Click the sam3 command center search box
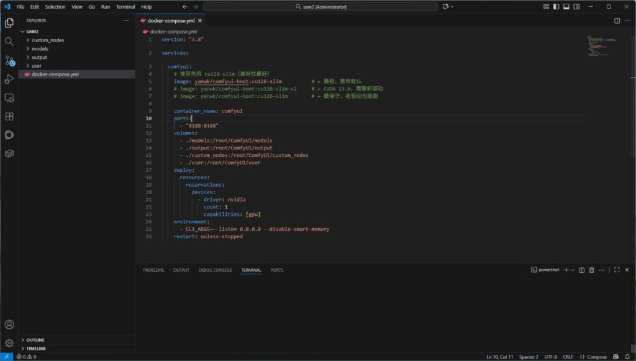 click(320, 7)
